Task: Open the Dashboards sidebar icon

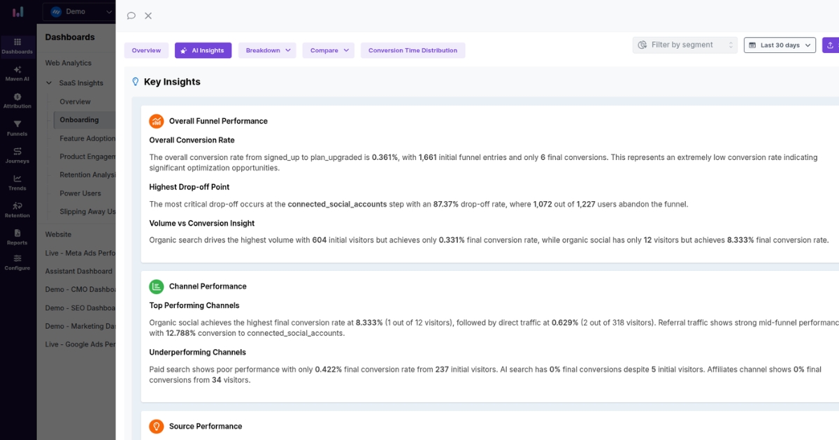Action: (x=17, y=46)
